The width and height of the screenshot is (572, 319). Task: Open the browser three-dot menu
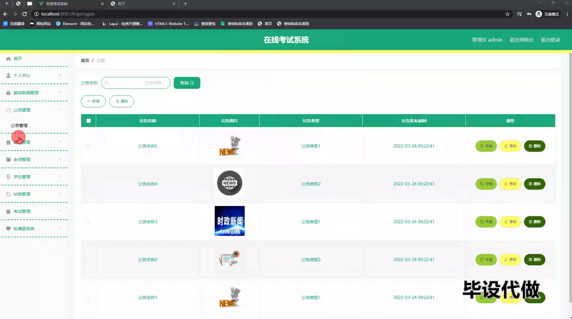[x=567, y=14]
